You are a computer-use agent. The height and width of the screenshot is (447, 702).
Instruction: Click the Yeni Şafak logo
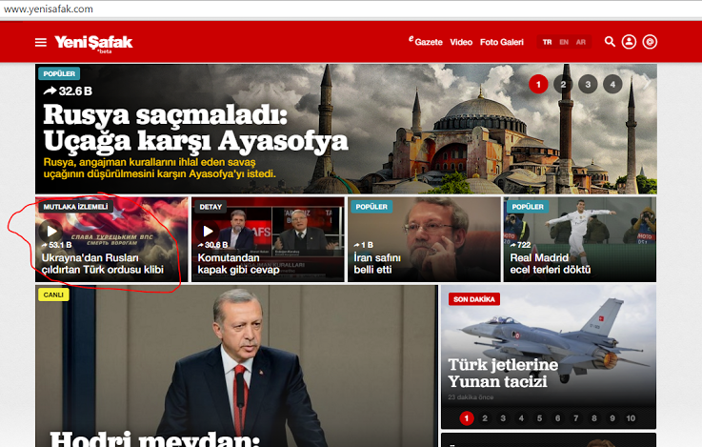(x=93, y=42)
